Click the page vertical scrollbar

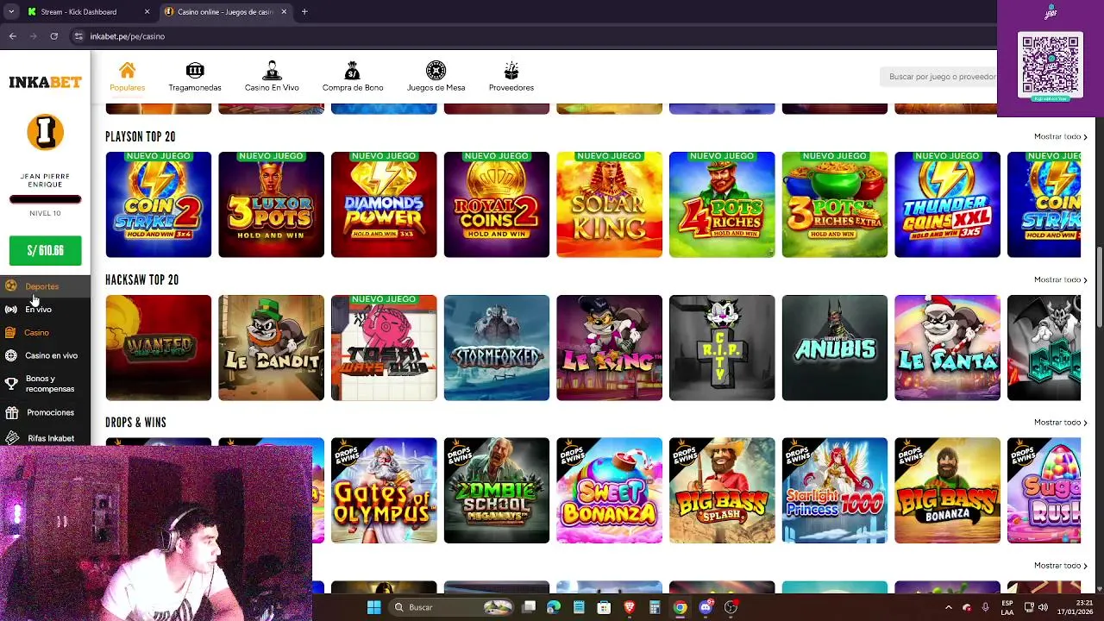1099,287
